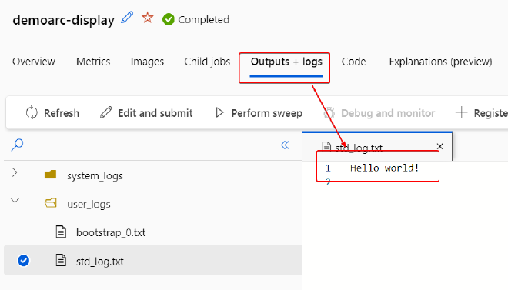Close the std_log.txt viewer tab
Screen dimensions: 508x290
pyautogui.click(x=439, y=146)
